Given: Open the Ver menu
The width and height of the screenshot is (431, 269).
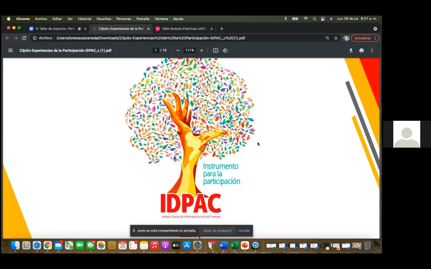Looking at the screenshot, I should click(70, 19).
